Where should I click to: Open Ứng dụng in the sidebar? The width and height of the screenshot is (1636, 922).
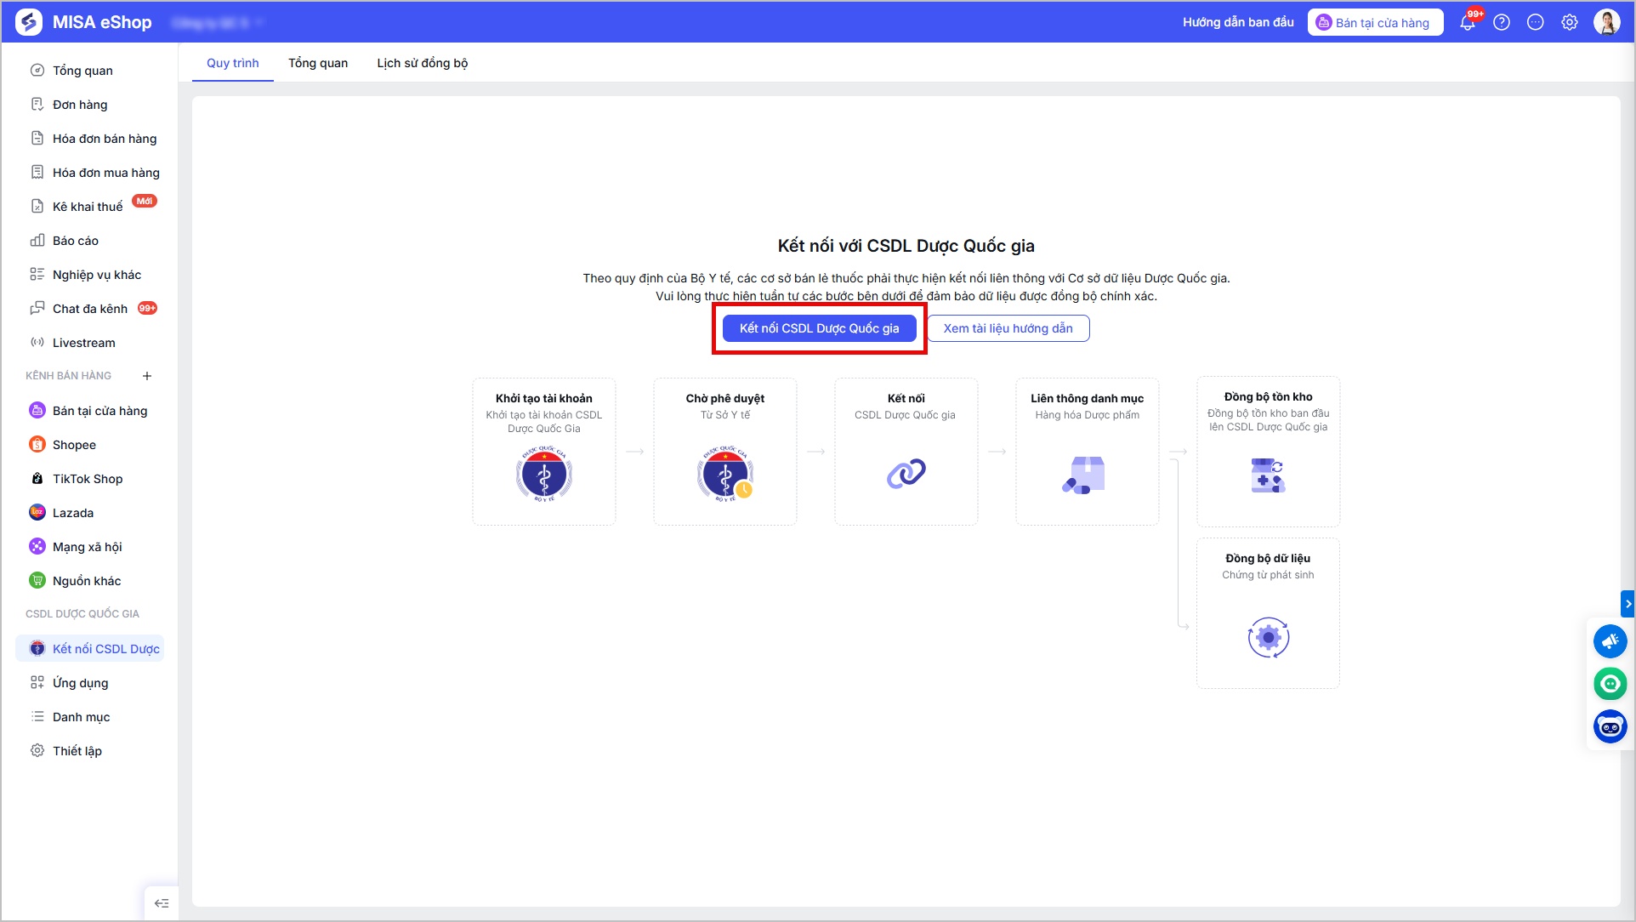(x=89, y=683)
